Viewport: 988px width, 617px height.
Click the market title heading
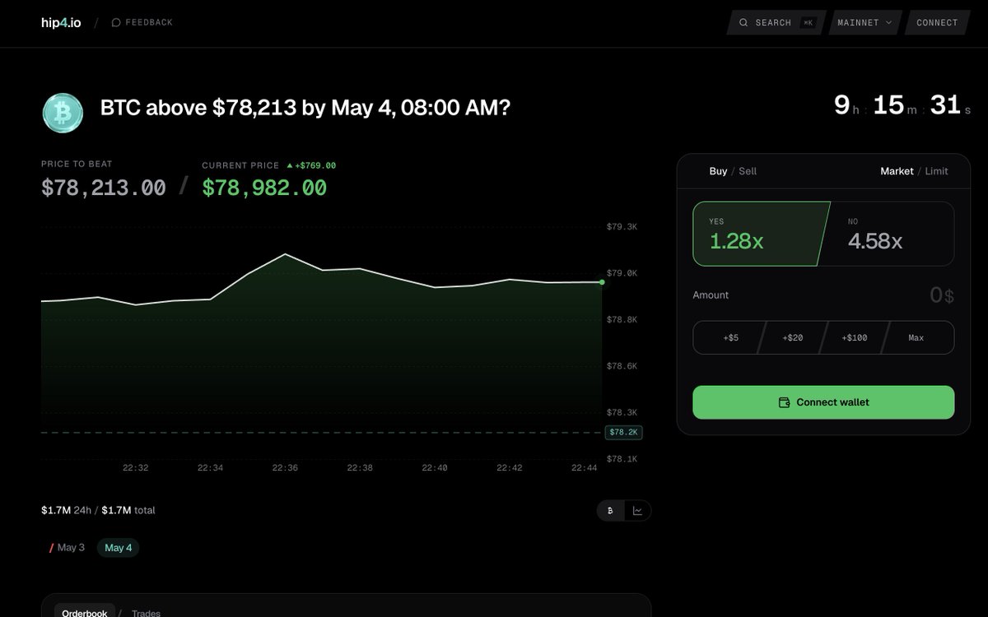pos(305,107)
